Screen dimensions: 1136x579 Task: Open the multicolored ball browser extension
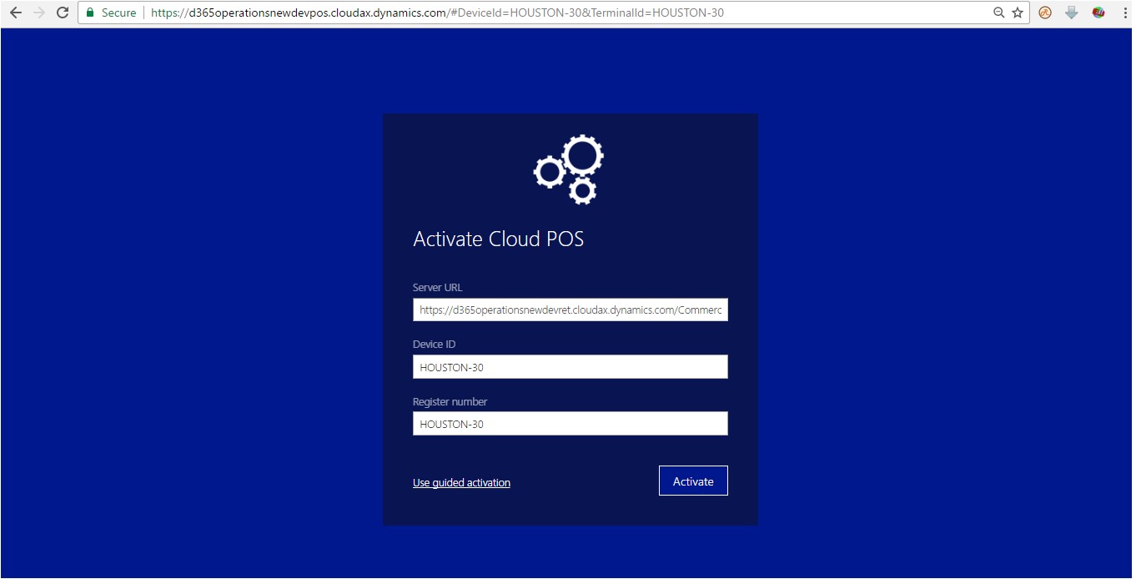[1098, 13]
